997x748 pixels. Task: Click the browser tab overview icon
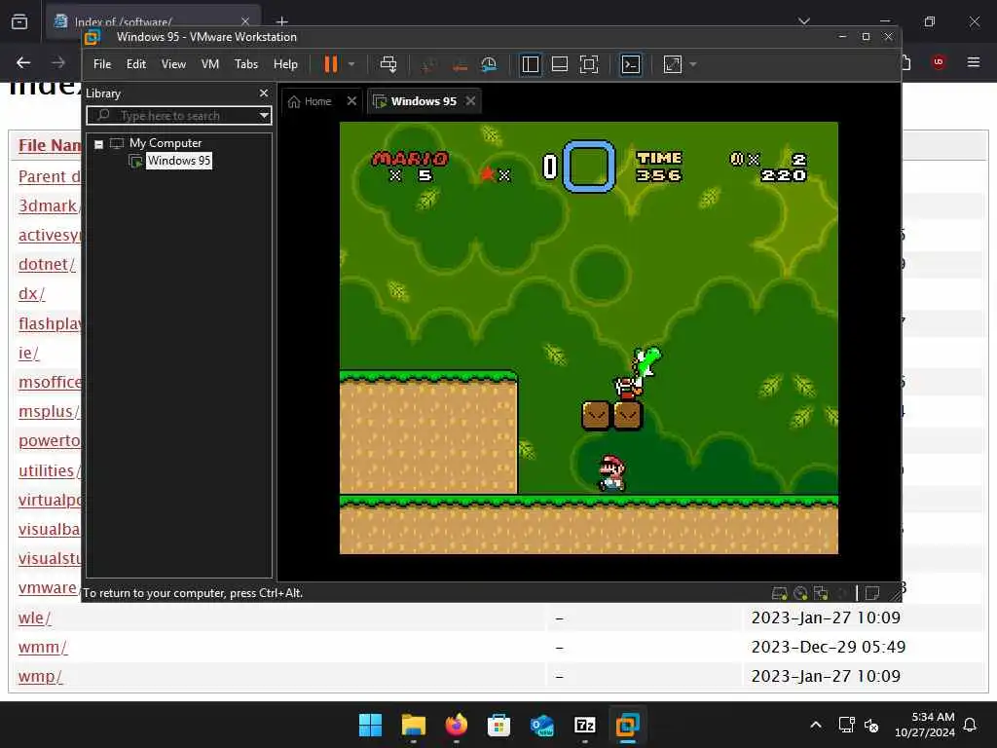[19, 21]
